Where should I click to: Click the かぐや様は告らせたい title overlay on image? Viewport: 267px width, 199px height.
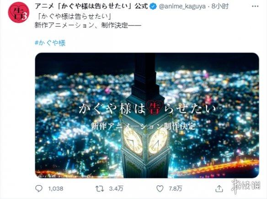tap(147, 109)
